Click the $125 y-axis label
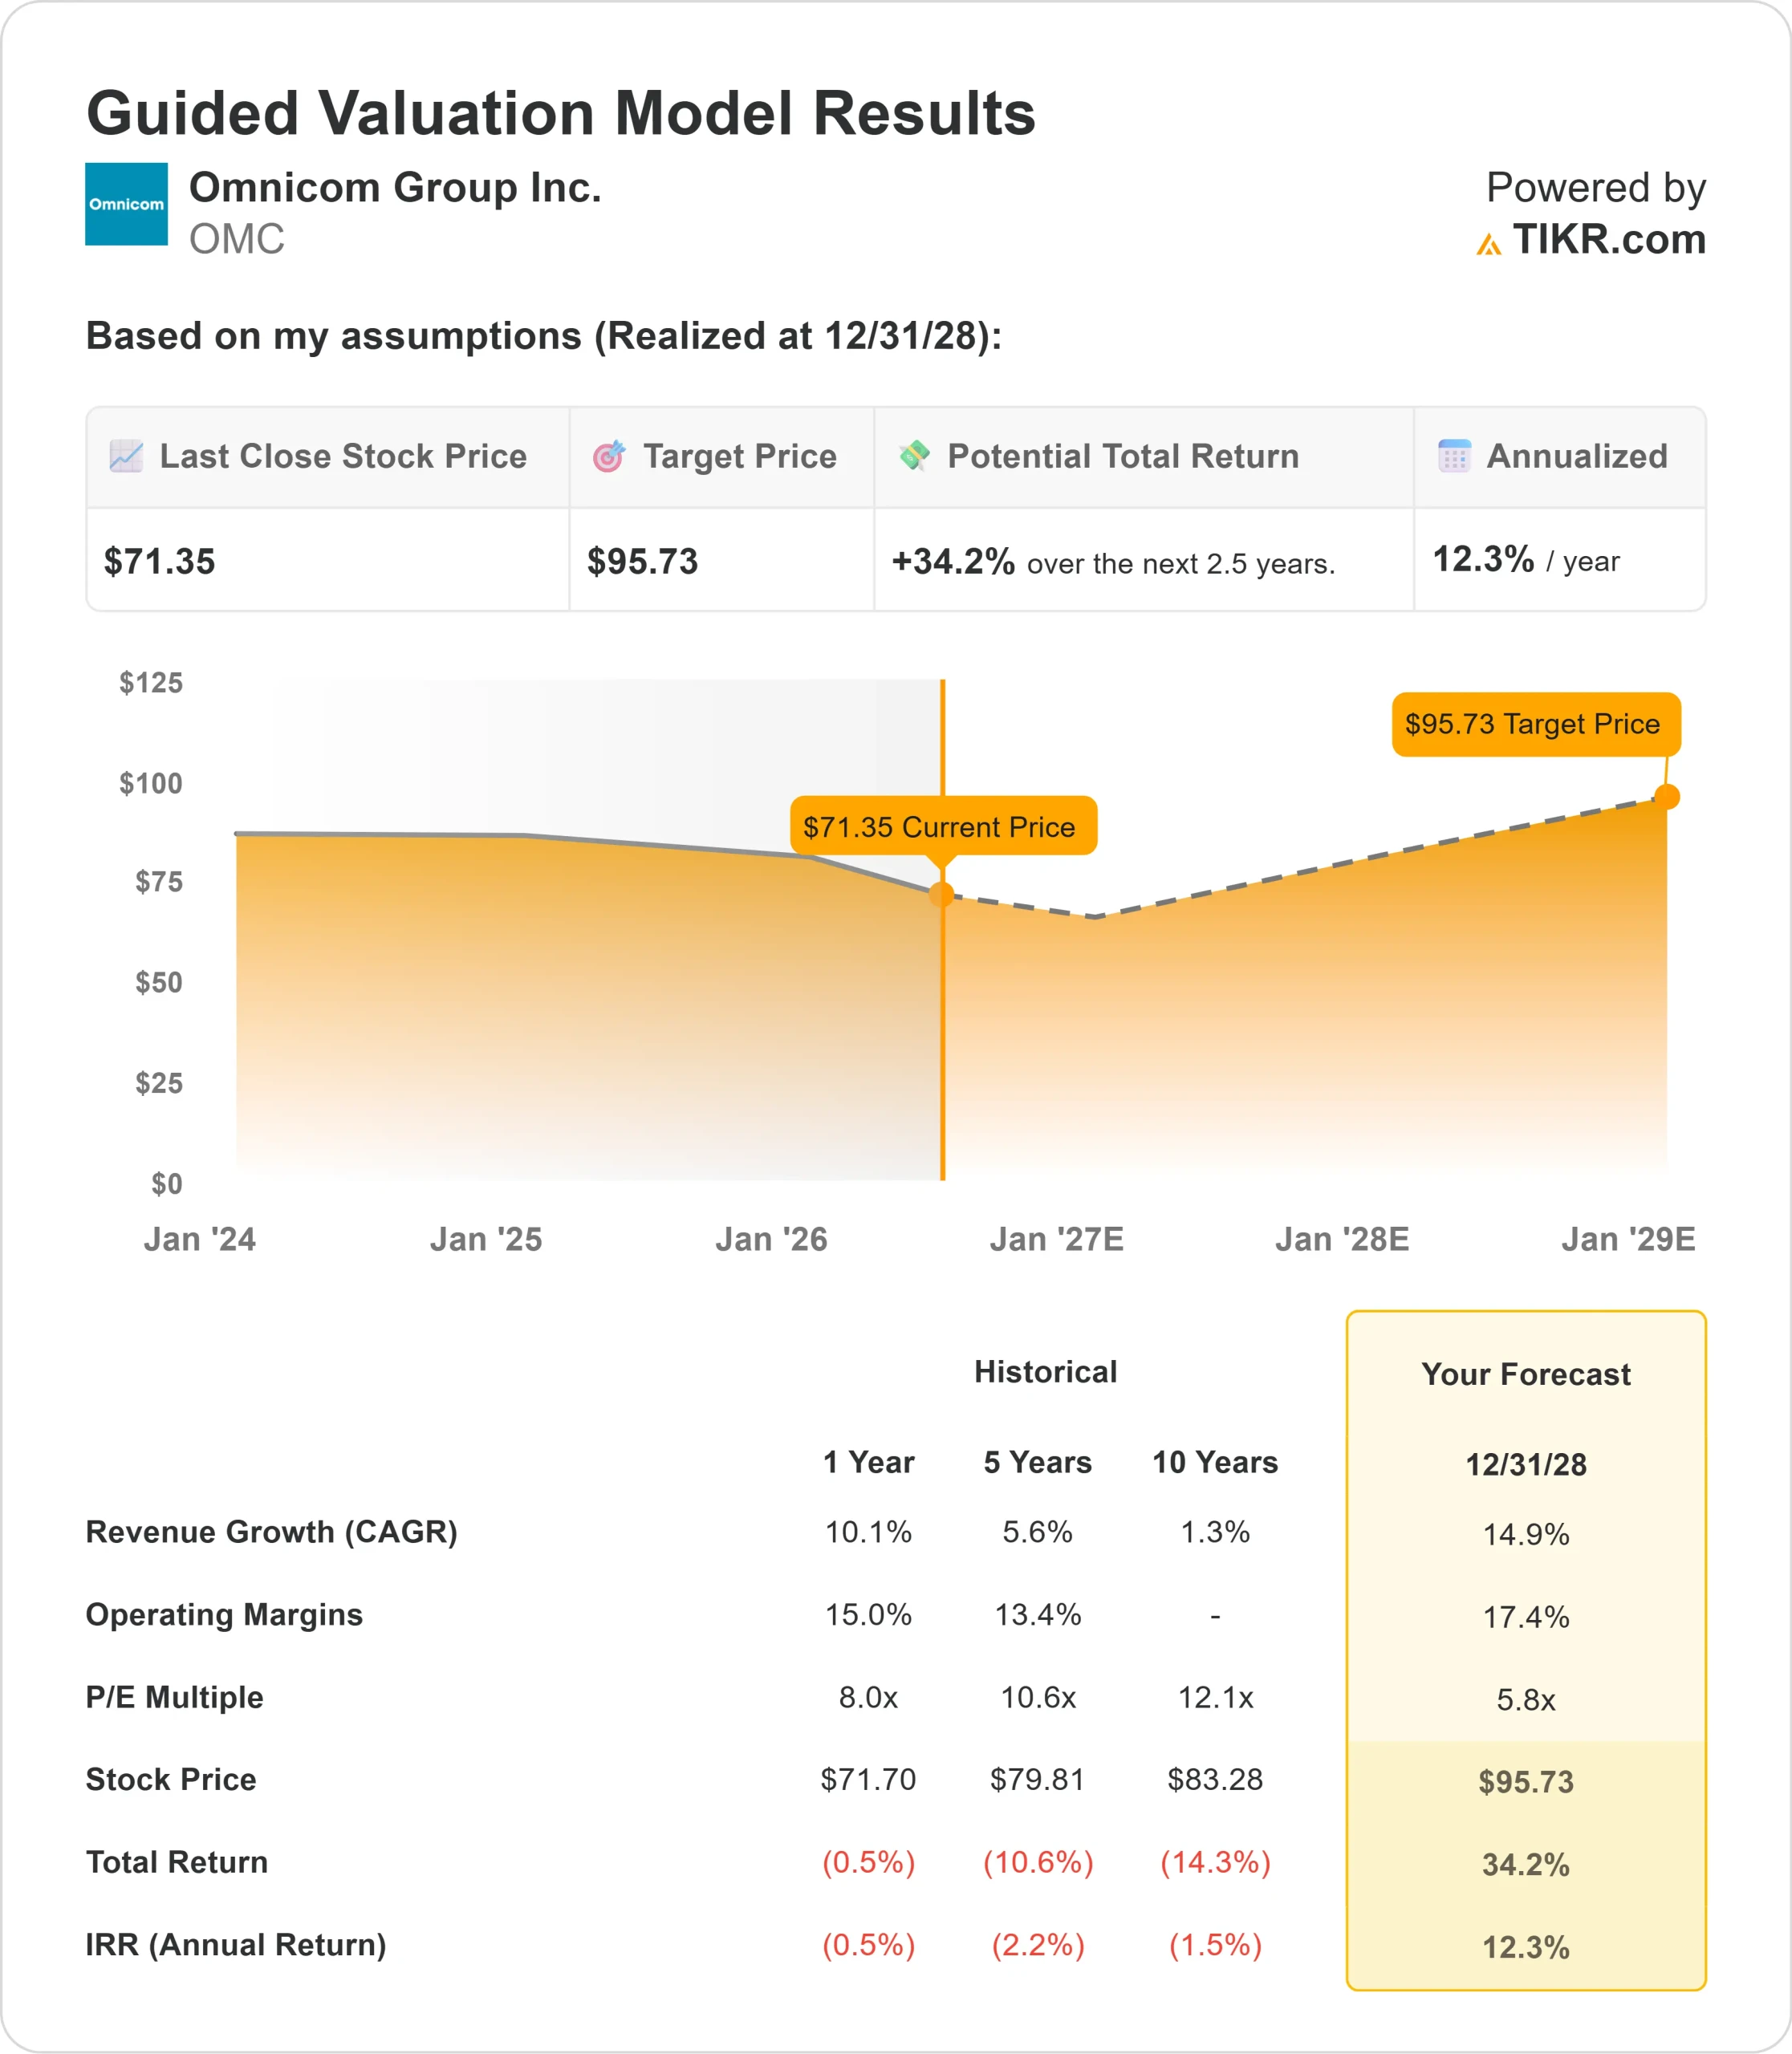The width and height of the screenshot is (1792, 2054). point(151,683)
